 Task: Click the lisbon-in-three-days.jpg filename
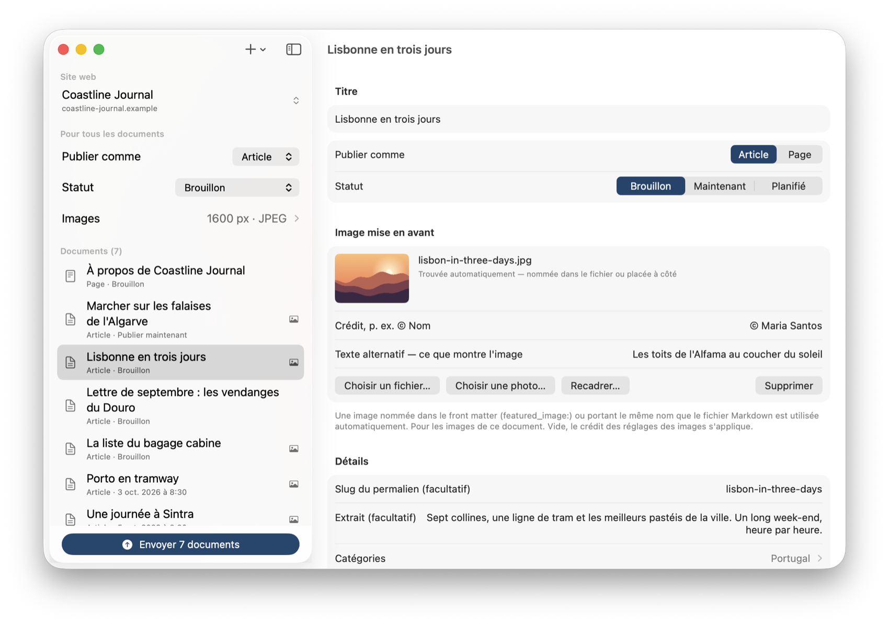(475, 260)
